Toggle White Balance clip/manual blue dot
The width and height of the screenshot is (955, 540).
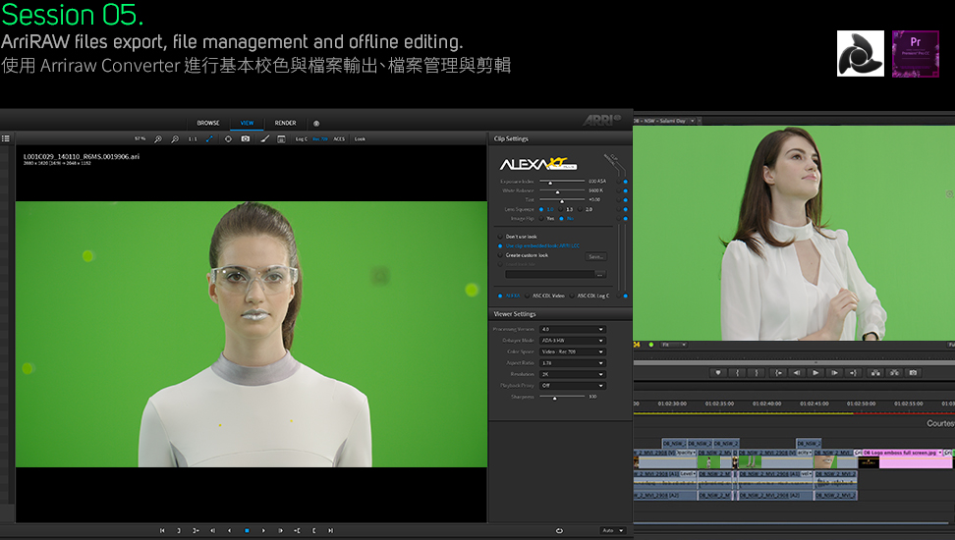coord(626,191)
